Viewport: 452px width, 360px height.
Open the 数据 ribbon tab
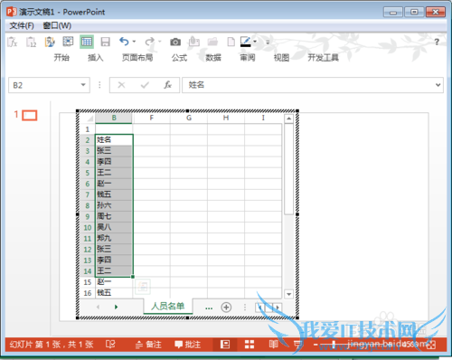[213, 57]
